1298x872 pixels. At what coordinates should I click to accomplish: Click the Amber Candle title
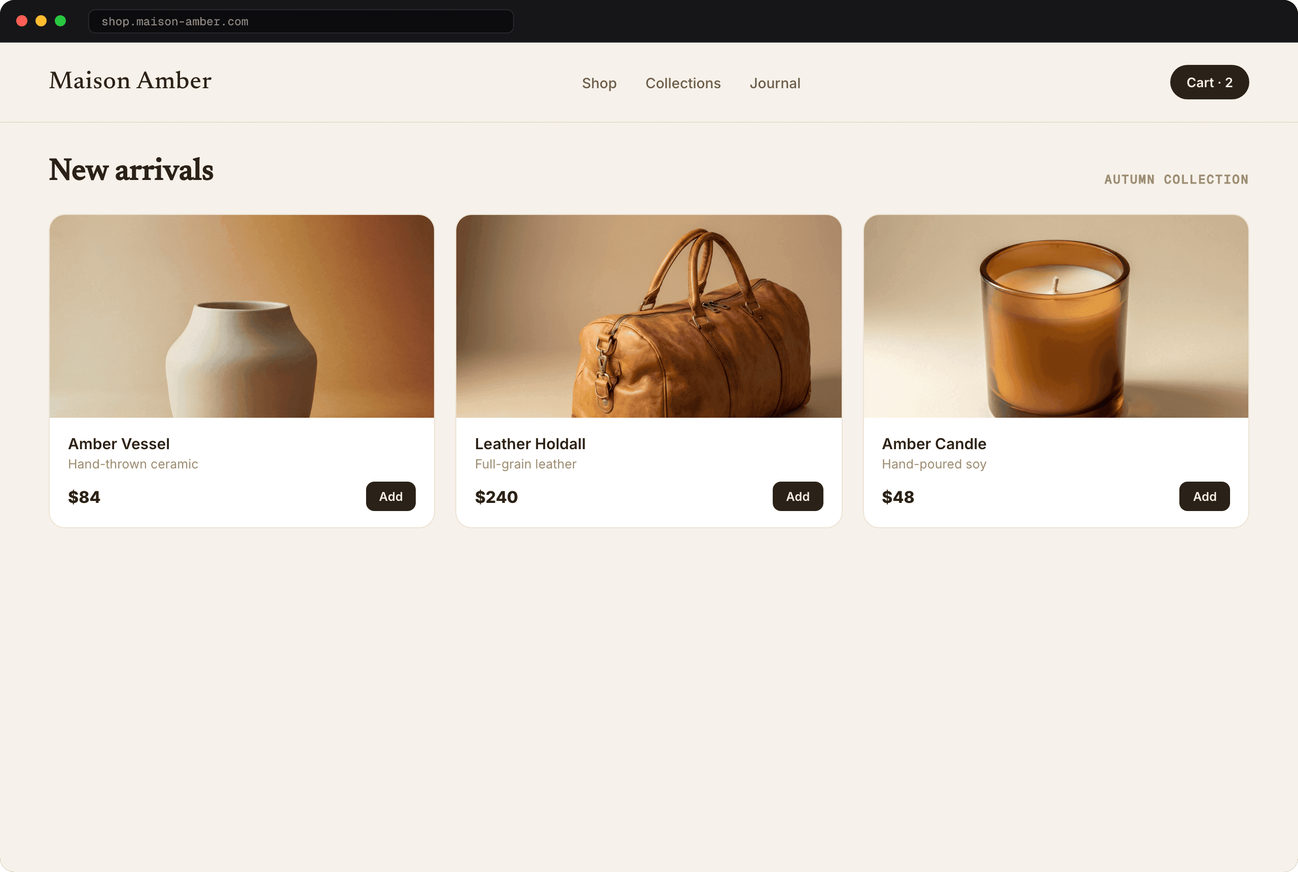(x=934, y=444)
